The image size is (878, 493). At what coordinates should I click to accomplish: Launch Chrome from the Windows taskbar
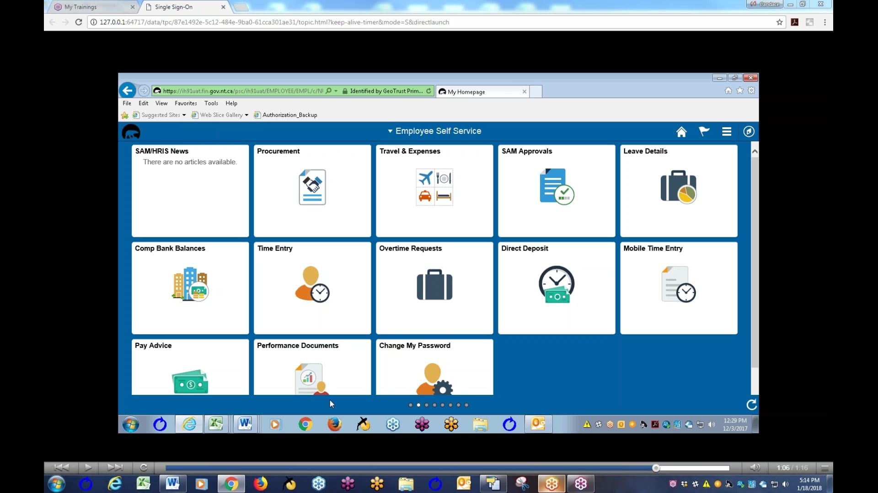(231, 483)
